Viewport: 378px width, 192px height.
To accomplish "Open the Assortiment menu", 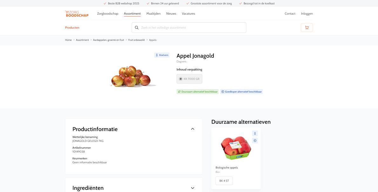I will 132,13.
